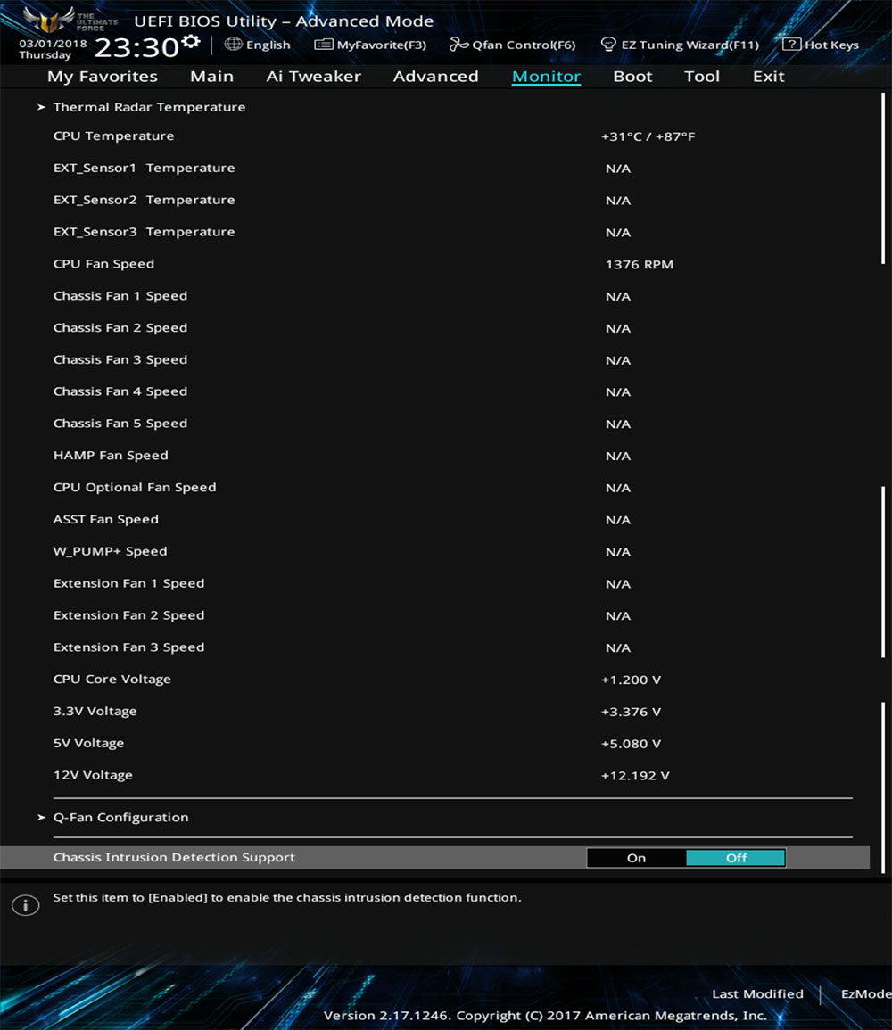This screenshot has height=1030, width=892.
Task: Click the Qfan Control fan icon
Action: [458, 44]
